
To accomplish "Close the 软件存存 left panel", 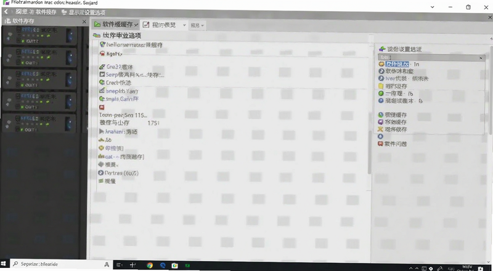I will (x=84, y=22).
